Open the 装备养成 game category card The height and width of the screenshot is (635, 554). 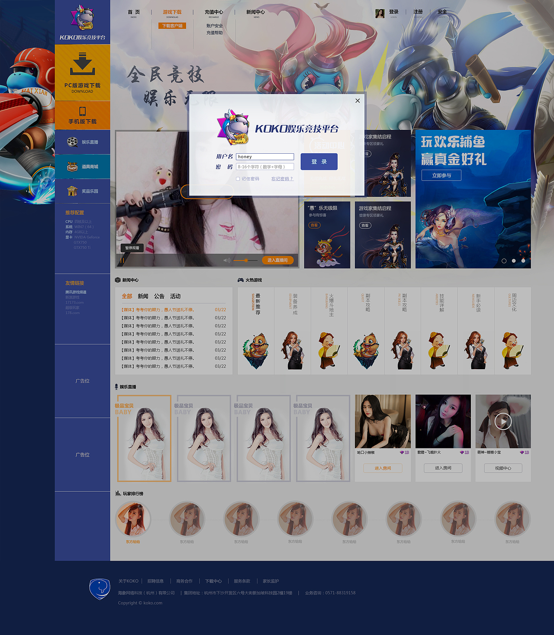click(x=293, y=331)
